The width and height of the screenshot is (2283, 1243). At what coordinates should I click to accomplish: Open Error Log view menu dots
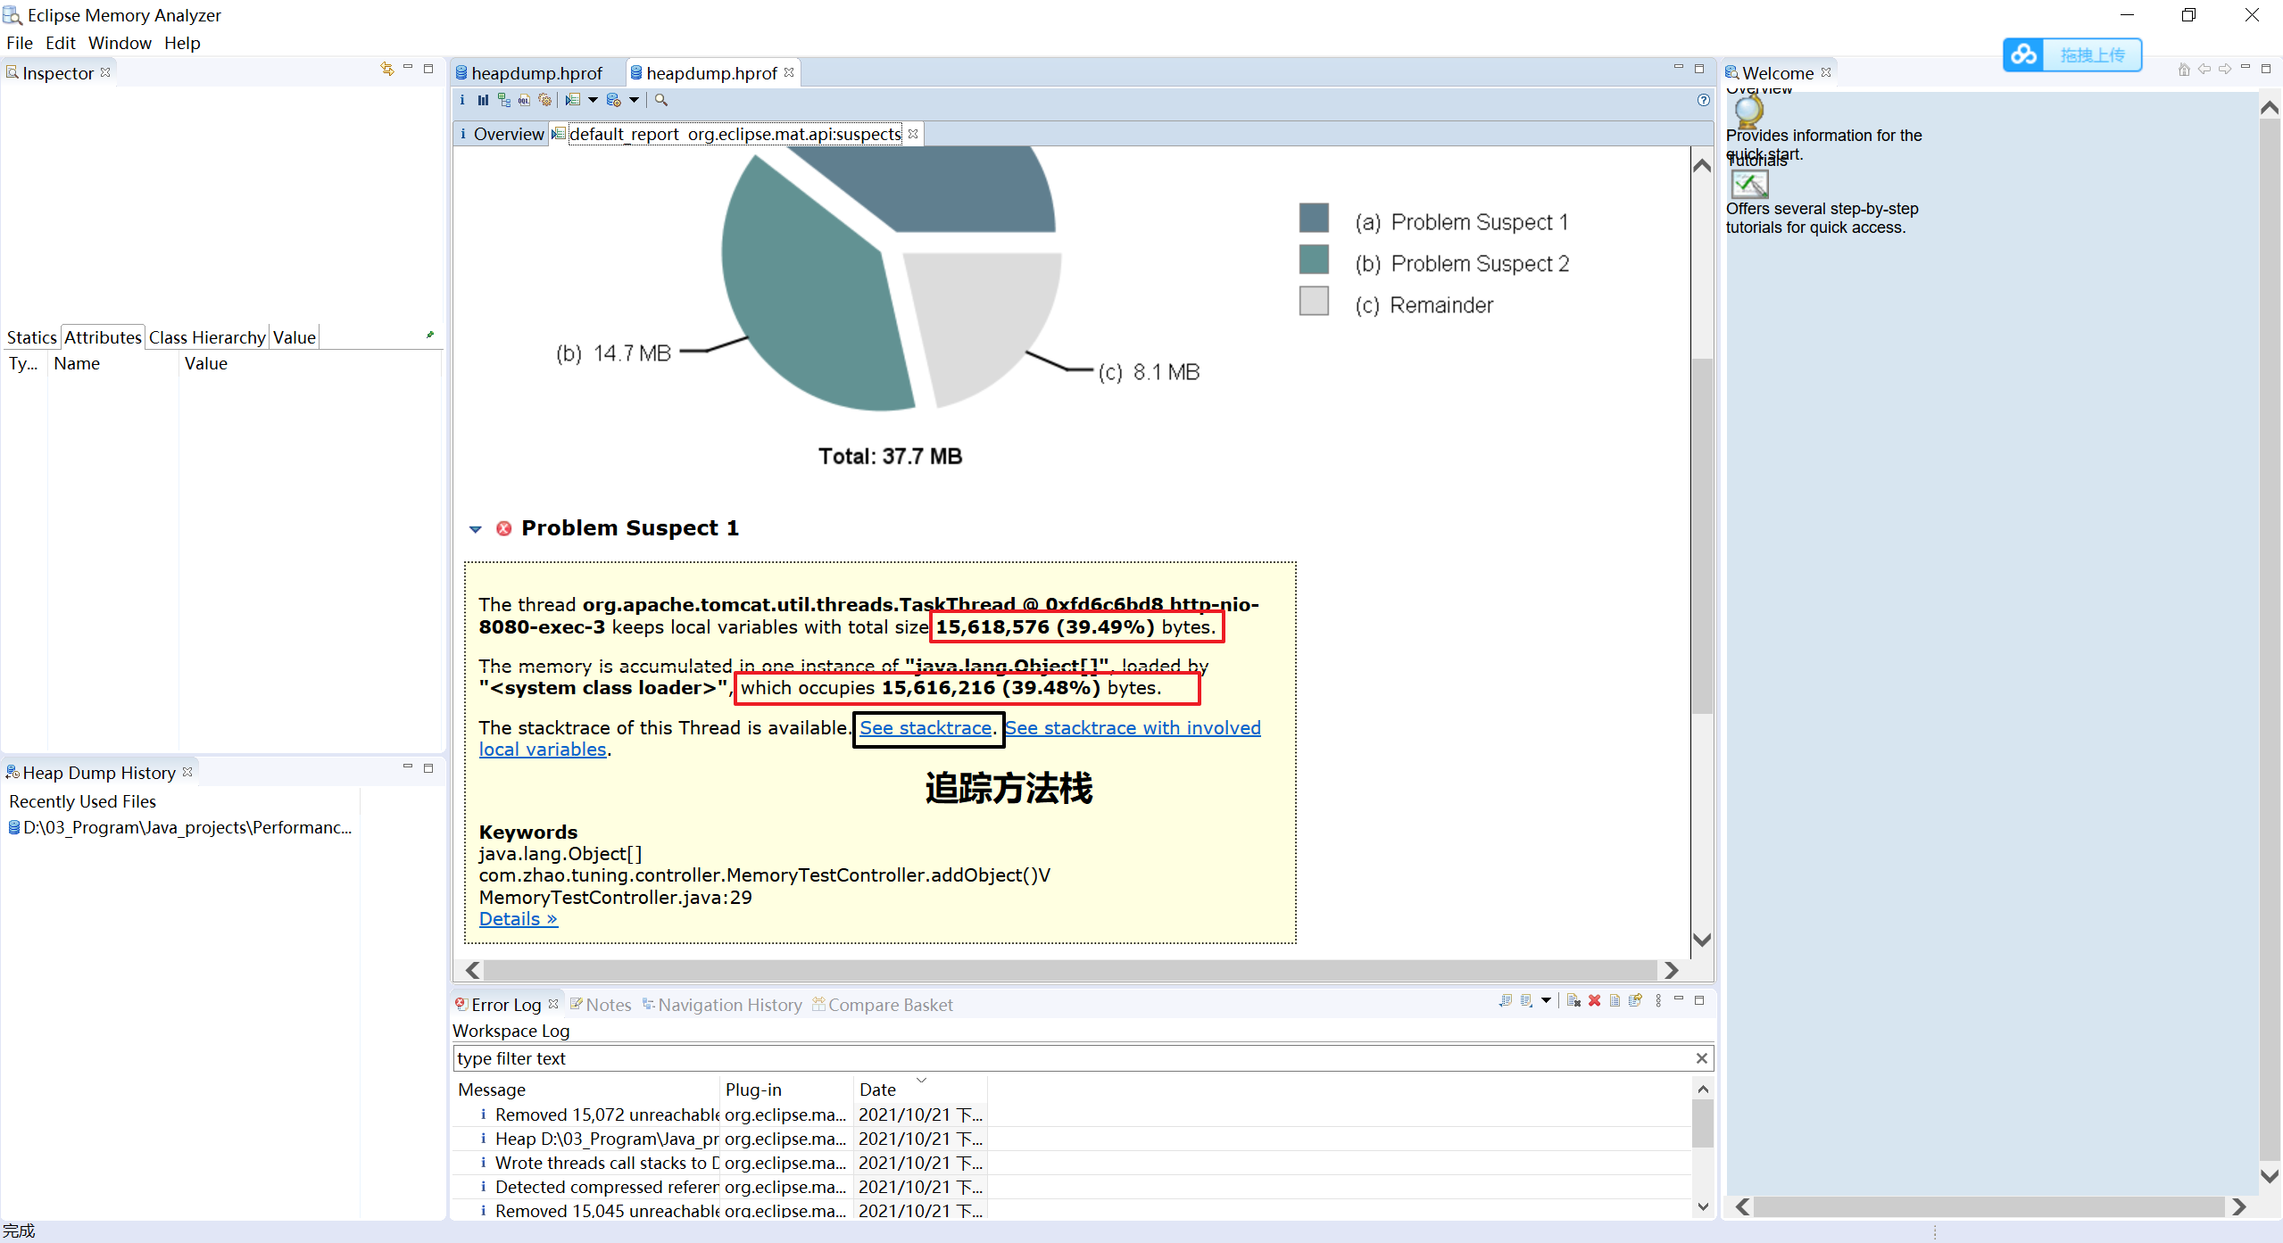(1658, 1000)
